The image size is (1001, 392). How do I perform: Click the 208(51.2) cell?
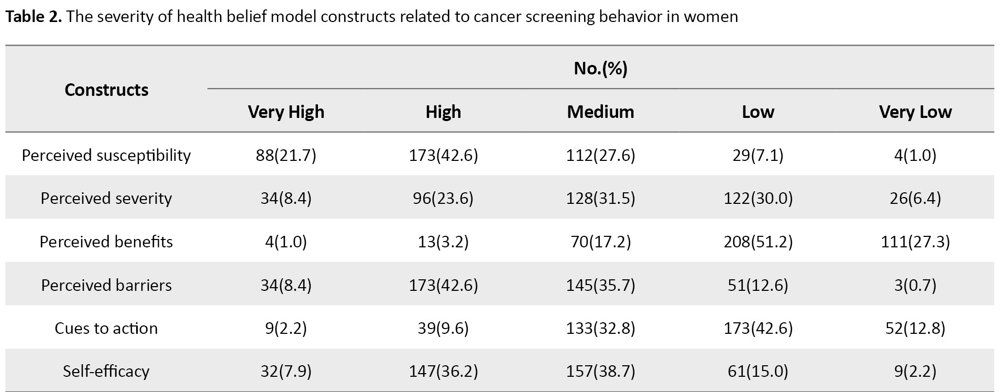click(x=758, y=242)
